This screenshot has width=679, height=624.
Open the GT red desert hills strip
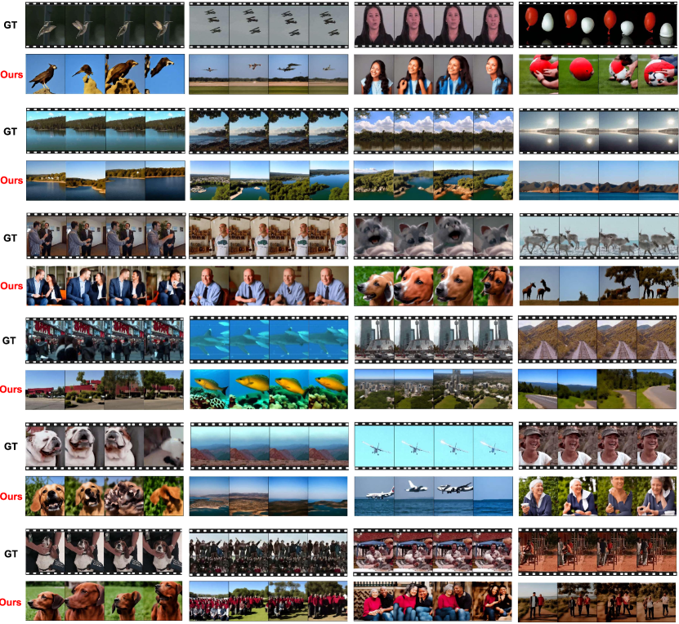point(269,446)
